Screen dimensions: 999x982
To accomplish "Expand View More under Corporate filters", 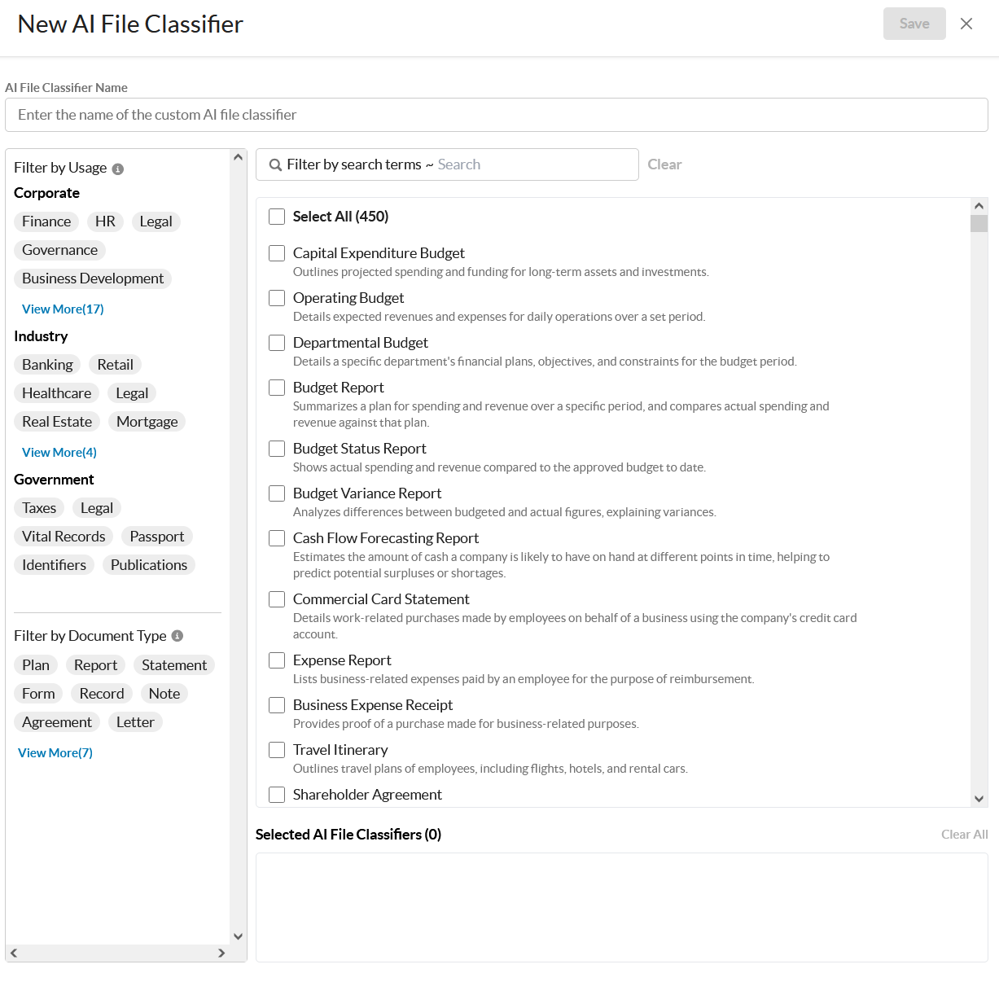I will pos(63,309).
